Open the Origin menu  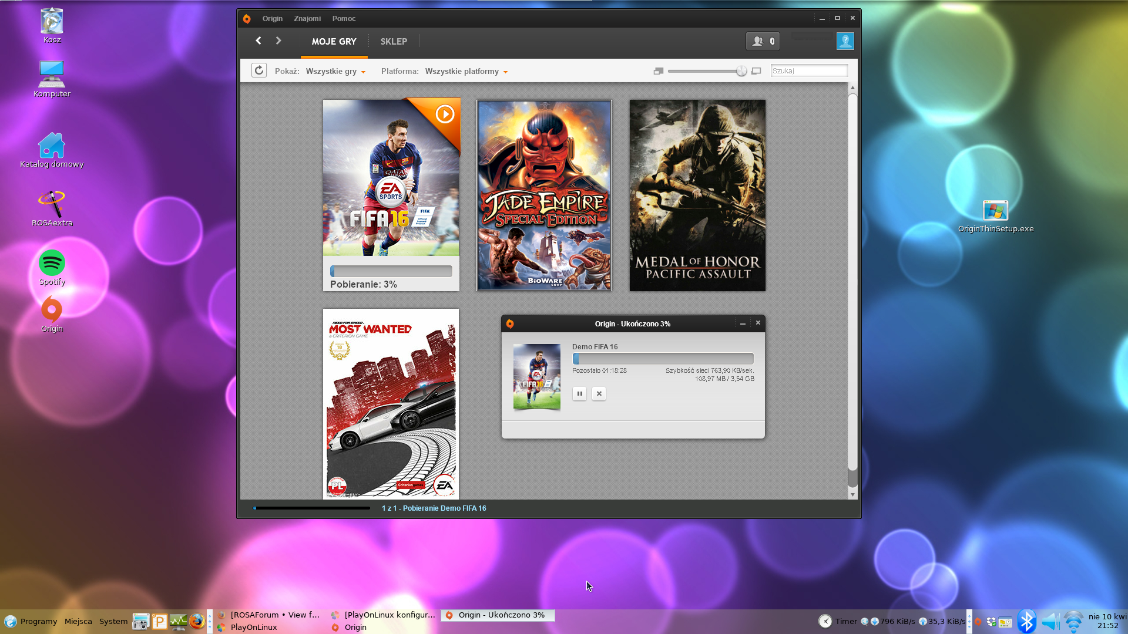(x=272, y=19)
